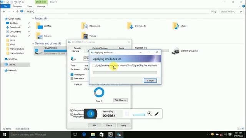This screenshot has width=246, height=138.
Task: Click the Drive Tools contextual tab
Action: pyautogui.click(x=41, y=2)
